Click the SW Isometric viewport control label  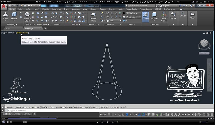[10, 33]
